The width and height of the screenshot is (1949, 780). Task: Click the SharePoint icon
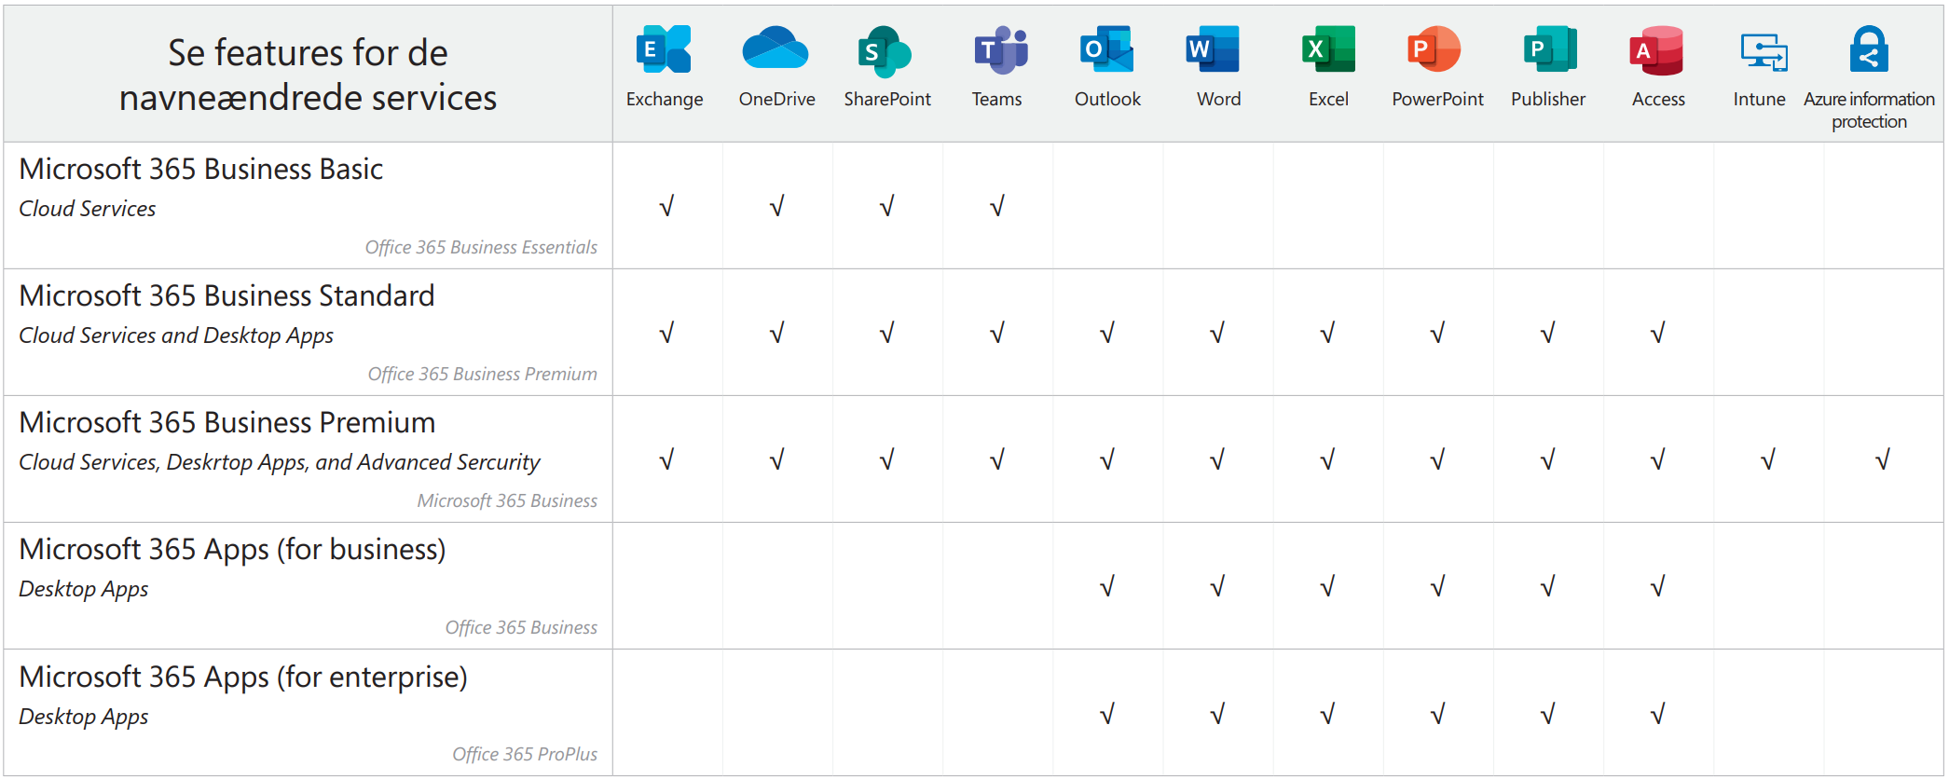coord(885,50)
